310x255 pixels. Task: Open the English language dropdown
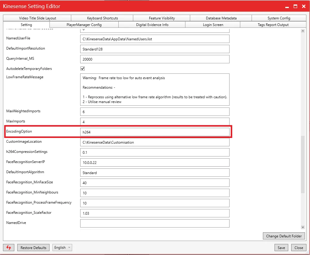click(62, 248)
